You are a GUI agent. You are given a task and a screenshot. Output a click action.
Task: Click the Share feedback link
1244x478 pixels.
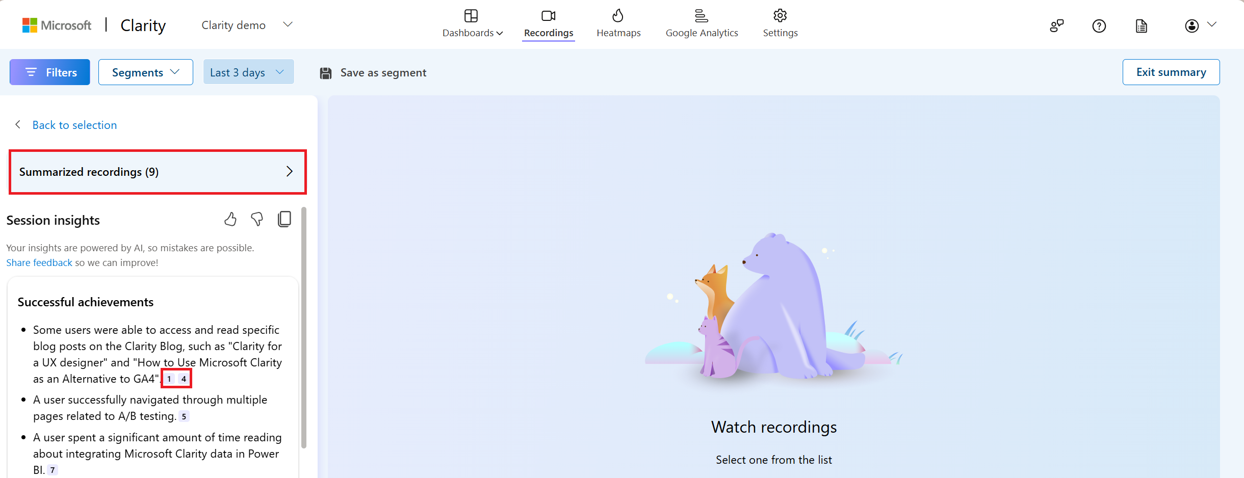[39, 262]
